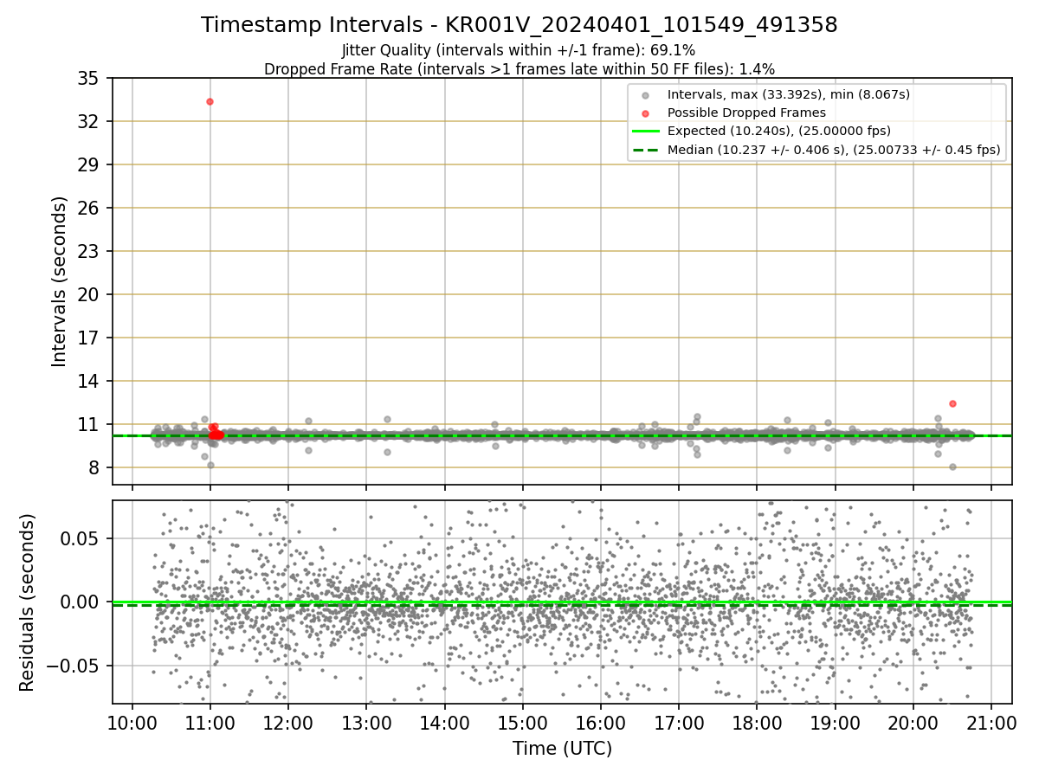
Task: Click y-axis tick label '29'
Action: coord(89,164)
